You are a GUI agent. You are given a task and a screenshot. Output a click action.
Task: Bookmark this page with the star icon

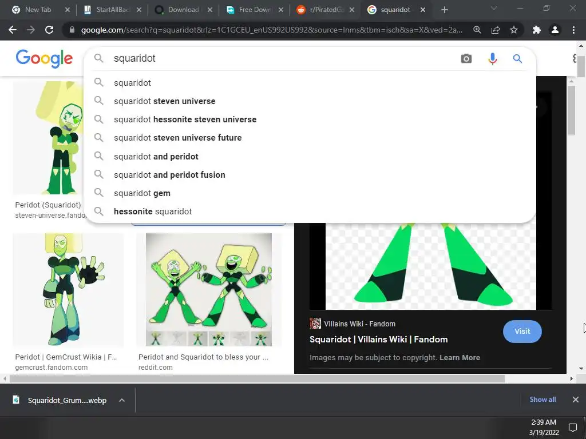514,30
